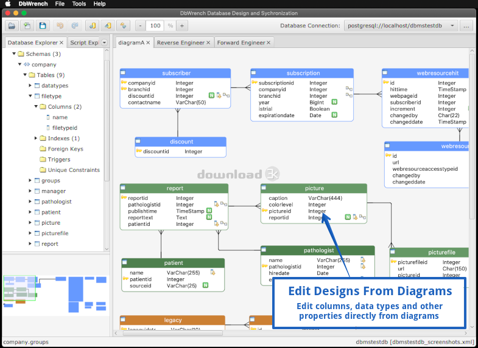Switch to the Forward Engineer tab

pyautogui.click(x=241, y=43)
